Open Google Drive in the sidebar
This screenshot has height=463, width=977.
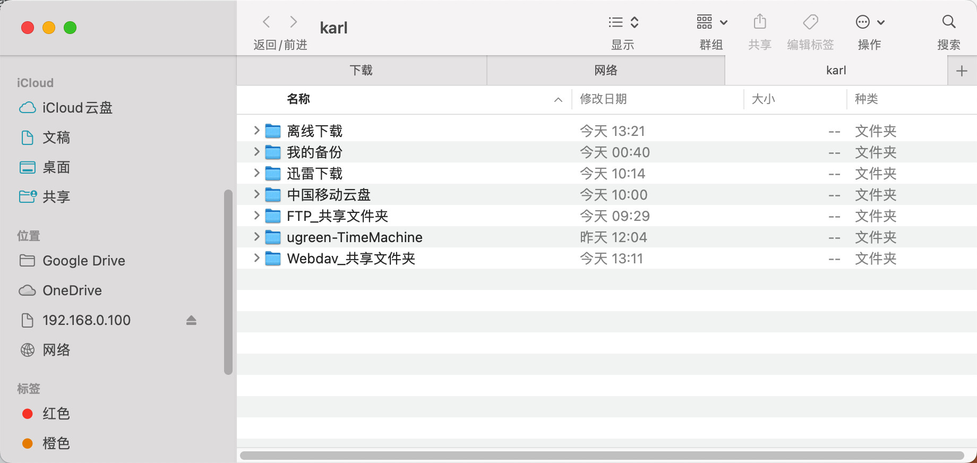click(84, 261)
